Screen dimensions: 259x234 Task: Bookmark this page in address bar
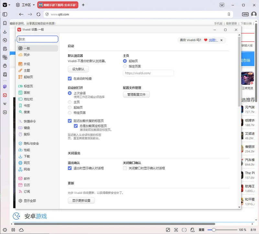(x=229, y=14)
